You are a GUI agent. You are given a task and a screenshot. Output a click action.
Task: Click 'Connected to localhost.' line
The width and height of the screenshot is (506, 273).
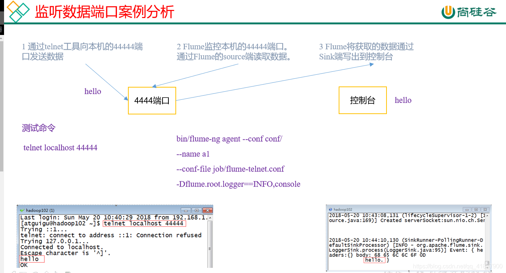tap(62, 247)
